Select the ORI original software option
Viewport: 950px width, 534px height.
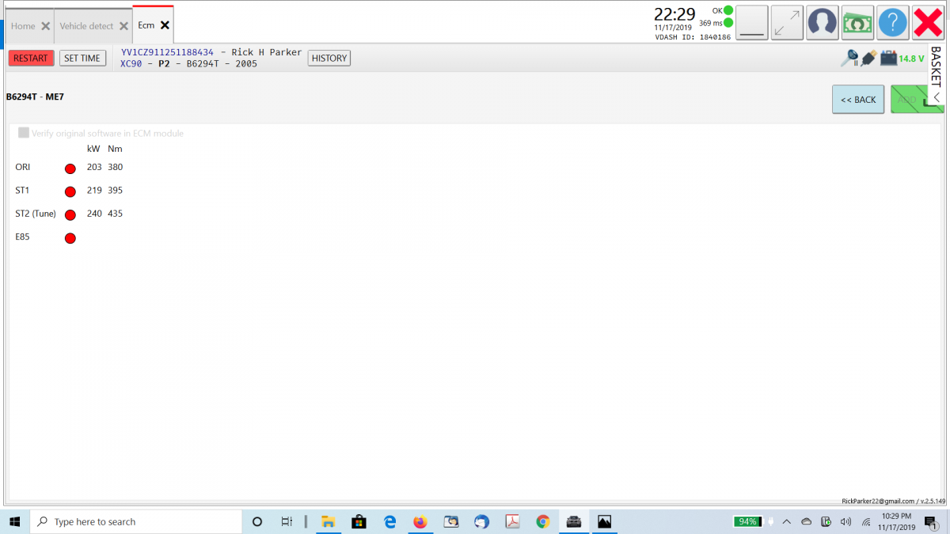pos(70,169)
